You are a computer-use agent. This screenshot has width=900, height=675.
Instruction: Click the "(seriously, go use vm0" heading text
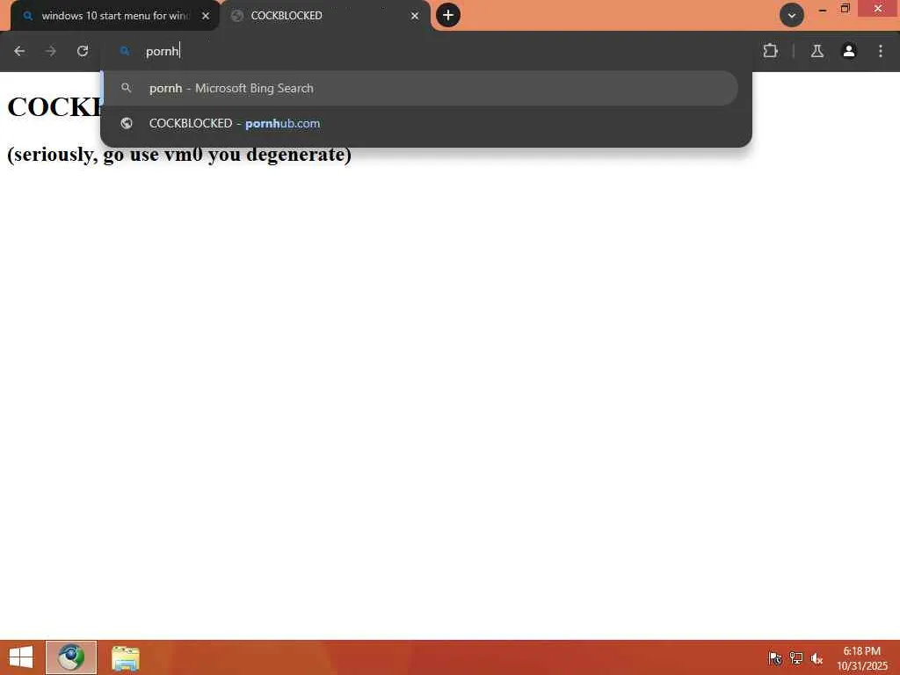click(x=105, y=154)
